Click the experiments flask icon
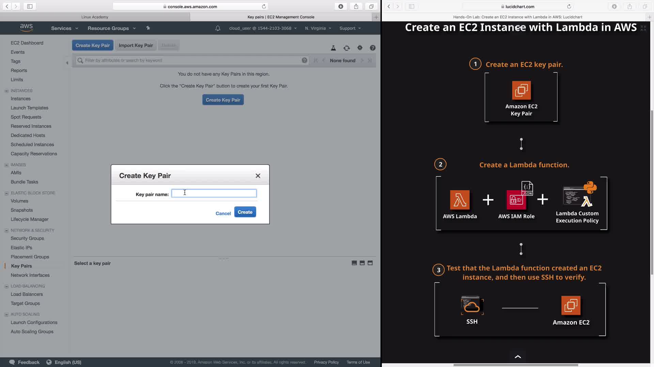 333,48
